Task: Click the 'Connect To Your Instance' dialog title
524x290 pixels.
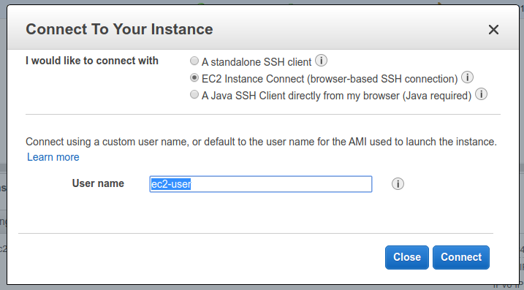Action: coord(119,29)
